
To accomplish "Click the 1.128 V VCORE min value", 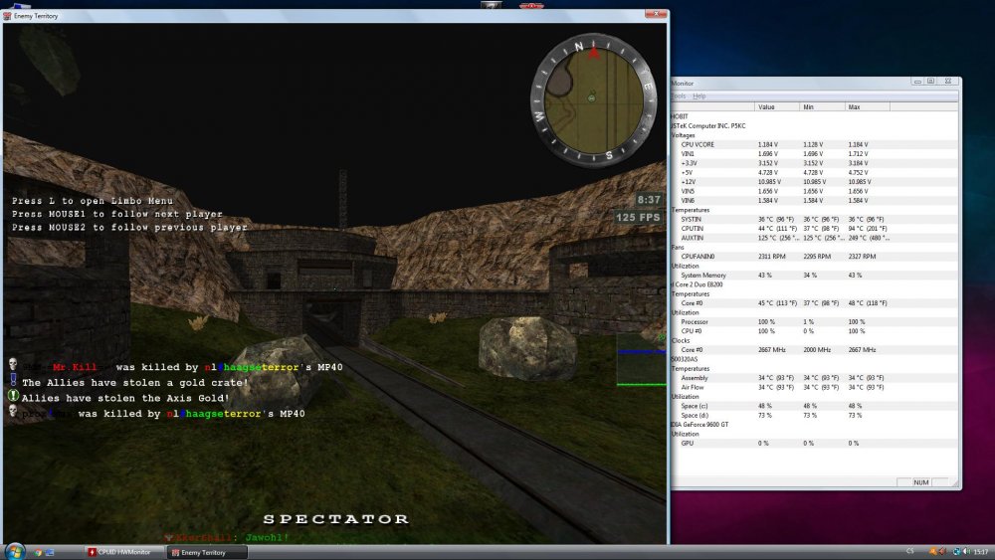I will [x=813, y=144].
